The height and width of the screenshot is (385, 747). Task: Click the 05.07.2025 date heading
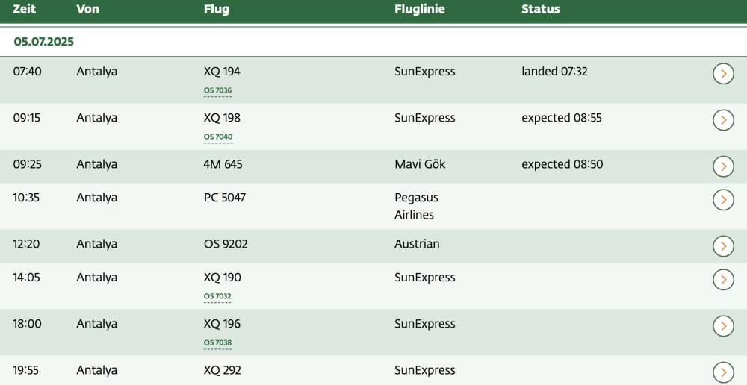[x=44, y=42]
